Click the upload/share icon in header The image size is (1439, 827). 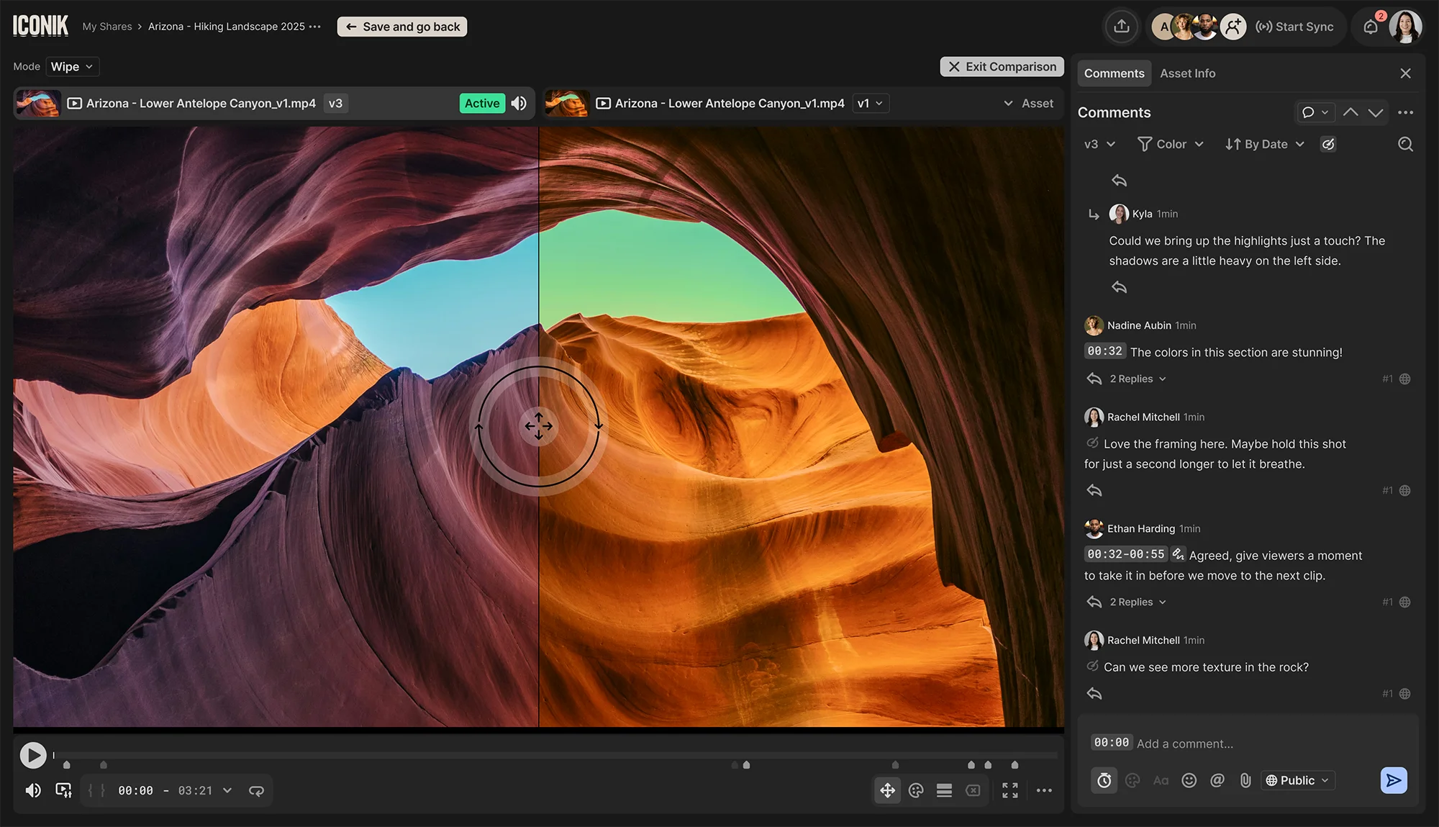(1121, 27)
